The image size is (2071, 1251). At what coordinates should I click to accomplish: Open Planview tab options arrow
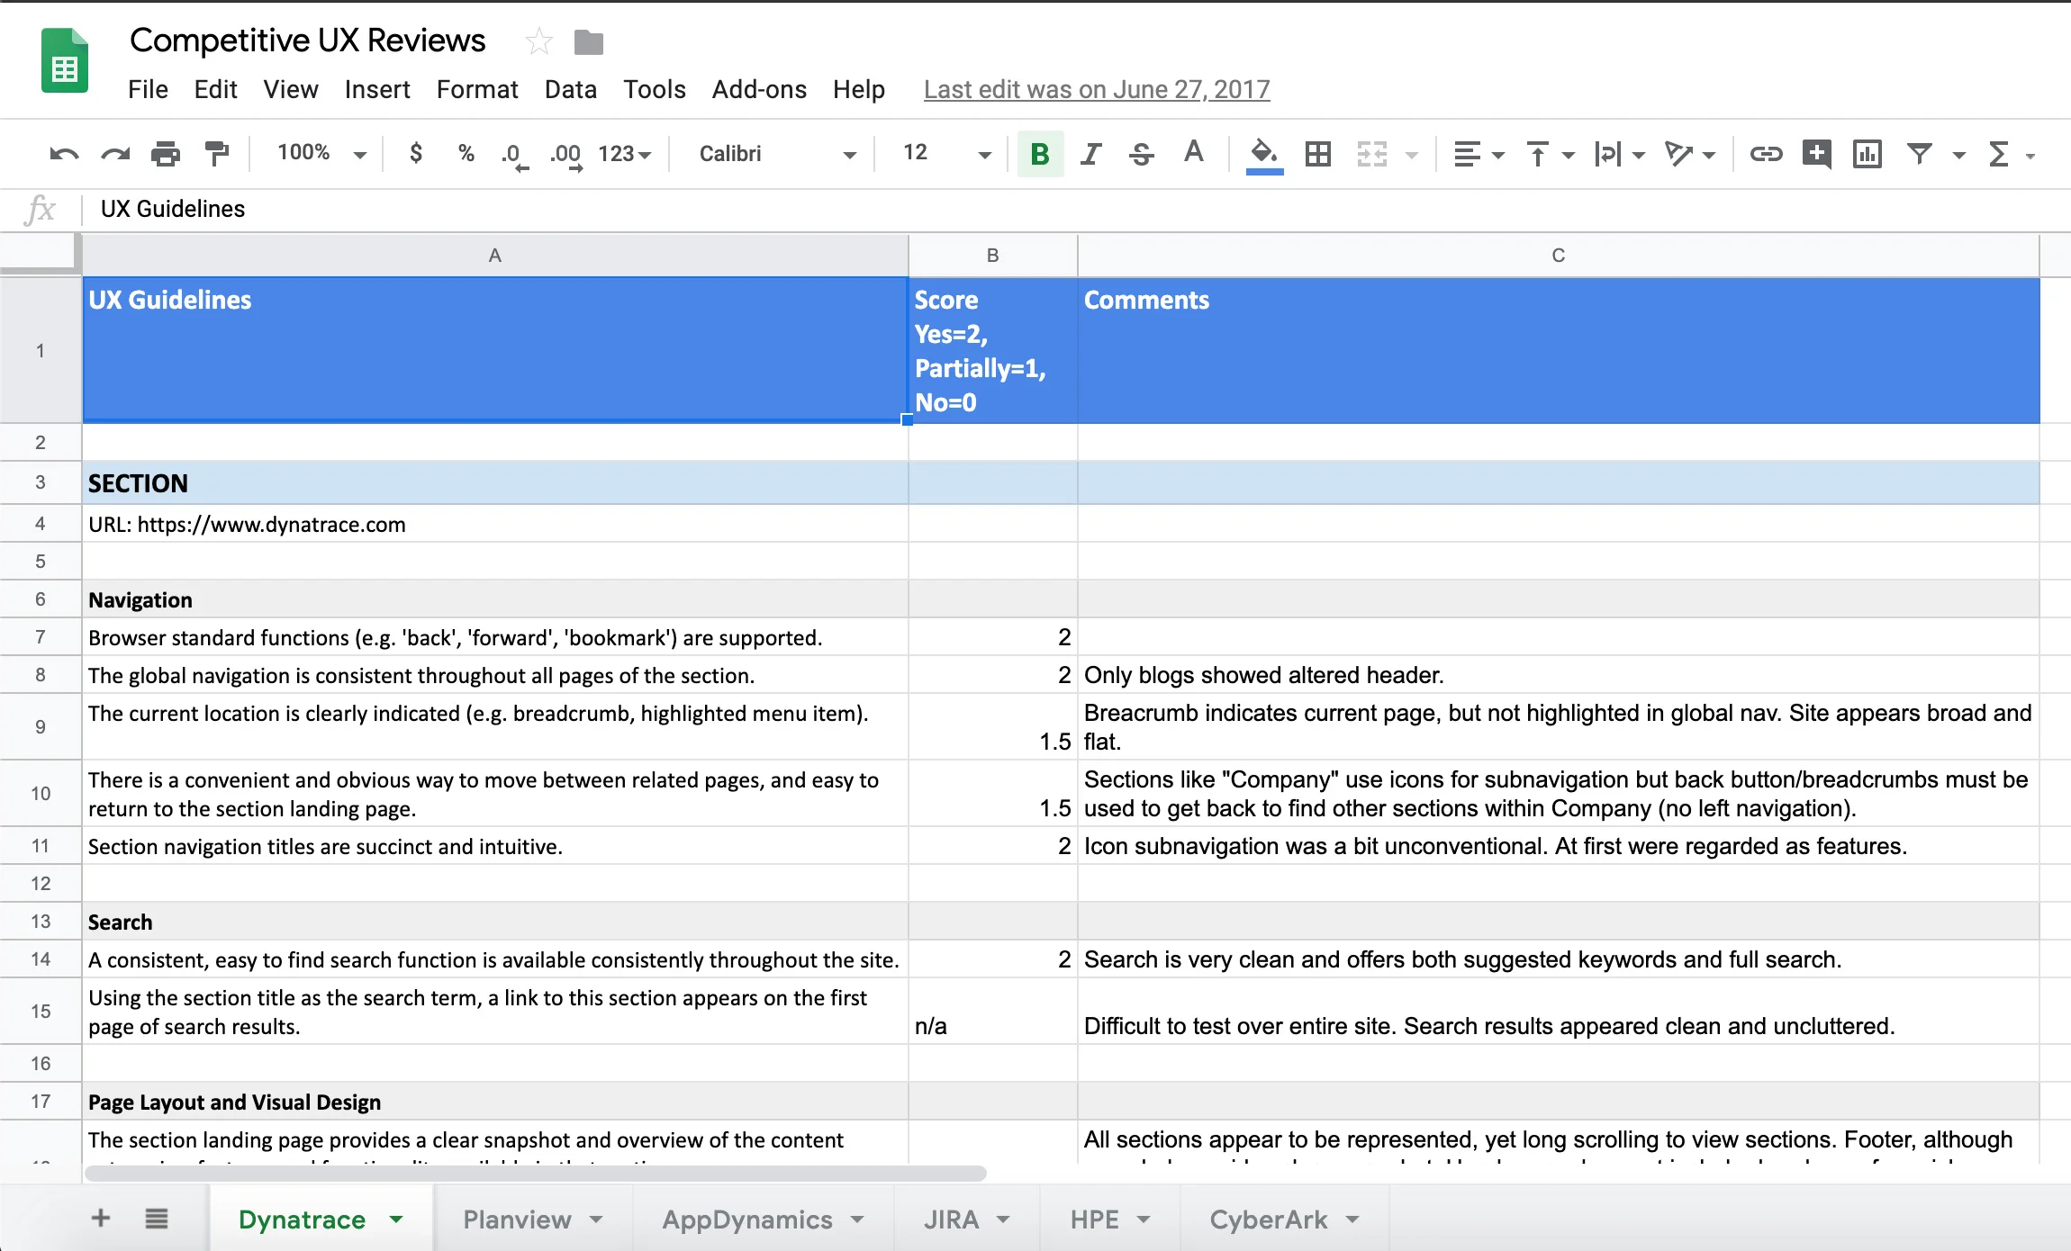[596, 1219]
